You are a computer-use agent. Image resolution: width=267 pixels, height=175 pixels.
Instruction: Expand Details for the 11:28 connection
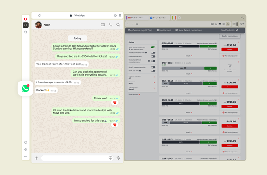pyautogui.click(x=189, y=152)
